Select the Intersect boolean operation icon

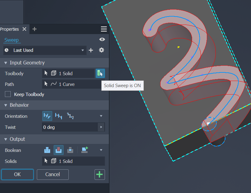point(70,150)
